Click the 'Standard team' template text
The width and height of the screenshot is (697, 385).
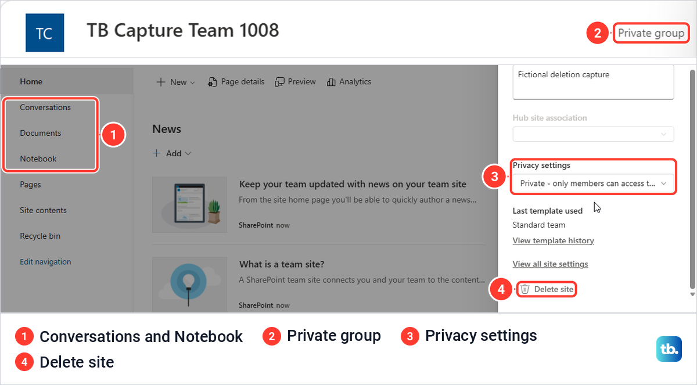[x=539, y=225]
